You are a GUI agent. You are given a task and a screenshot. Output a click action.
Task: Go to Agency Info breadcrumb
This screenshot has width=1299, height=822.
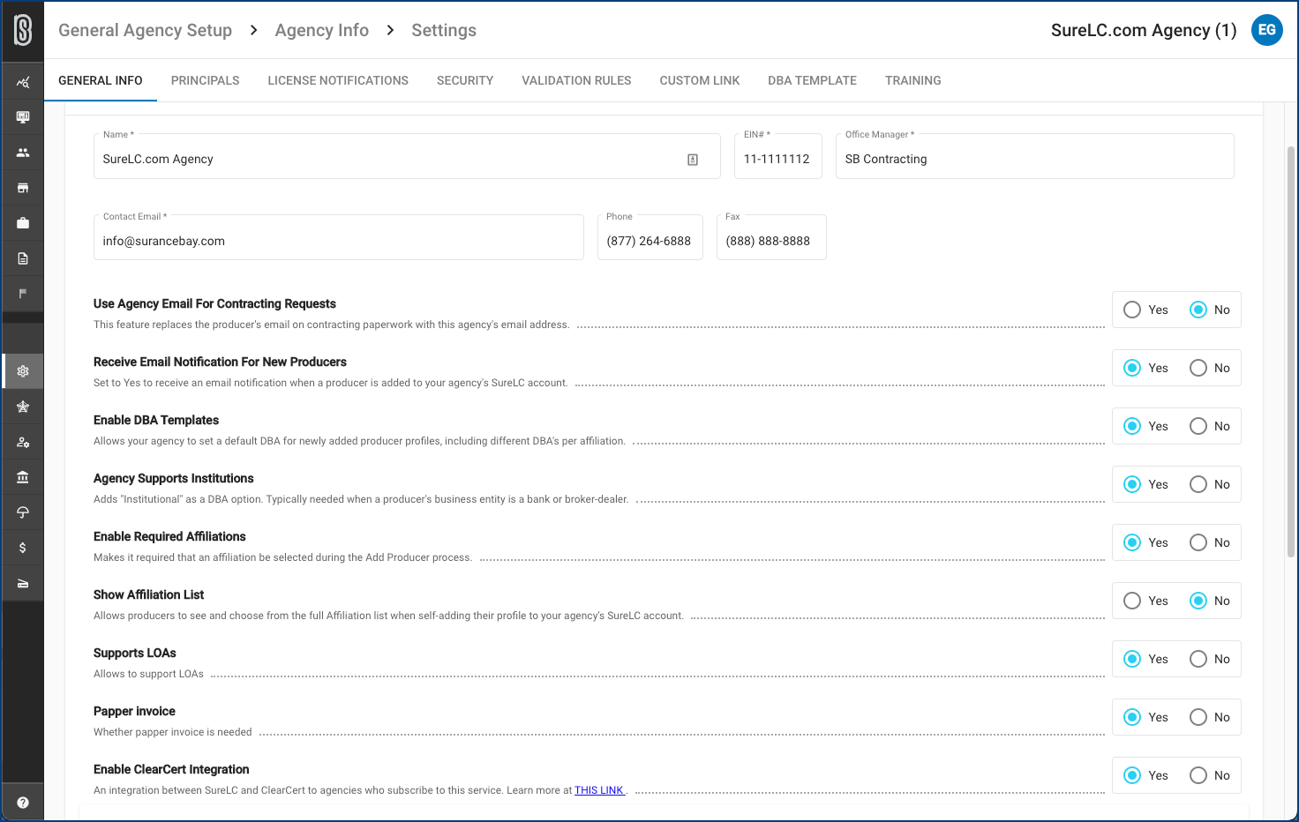click(322, 30)
